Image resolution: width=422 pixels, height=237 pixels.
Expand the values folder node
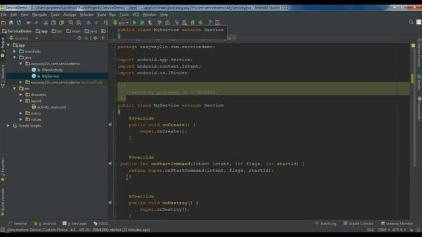coord(21,119)
